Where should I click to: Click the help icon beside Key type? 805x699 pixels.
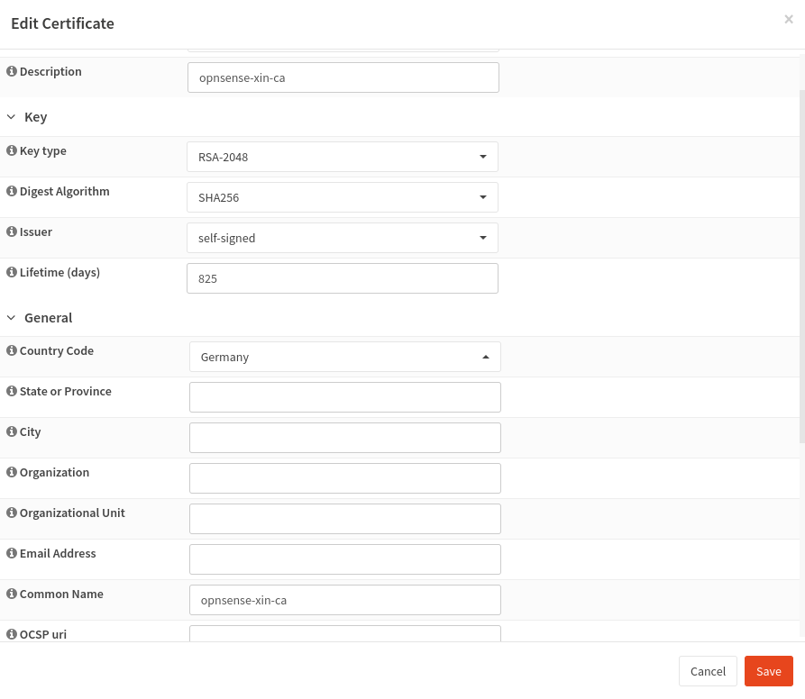tap(12, 150)
